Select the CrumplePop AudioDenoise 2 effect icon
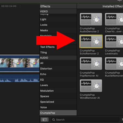Image resolution: width=123 pixels, height=123 pixels. tap(91, 19)
